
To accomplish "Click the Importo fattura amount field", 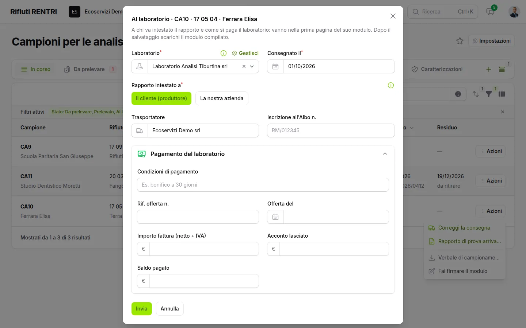I will click(x=204, y=249).
